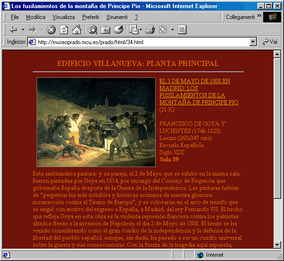This screenshot has width=284, height=261.
Task: Expand the address bar dropdown list
Action: [253, 42]
